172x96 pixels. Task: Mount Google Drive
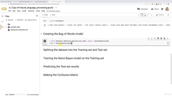pyautogui.click(x=31, y=20)
